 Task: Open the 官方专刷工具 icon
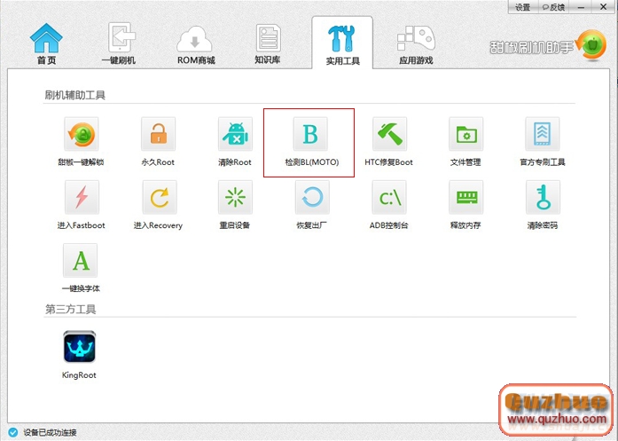click(x=543, y=134)
